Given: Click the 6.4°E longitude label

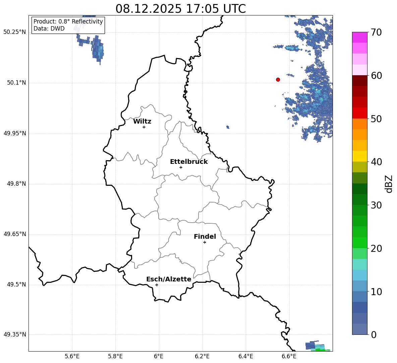Looking at the screenshot, I should (x=245, y=356).
